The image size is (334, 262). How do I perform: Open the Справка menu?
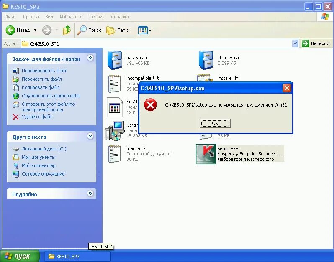click(x=120, y=17)
